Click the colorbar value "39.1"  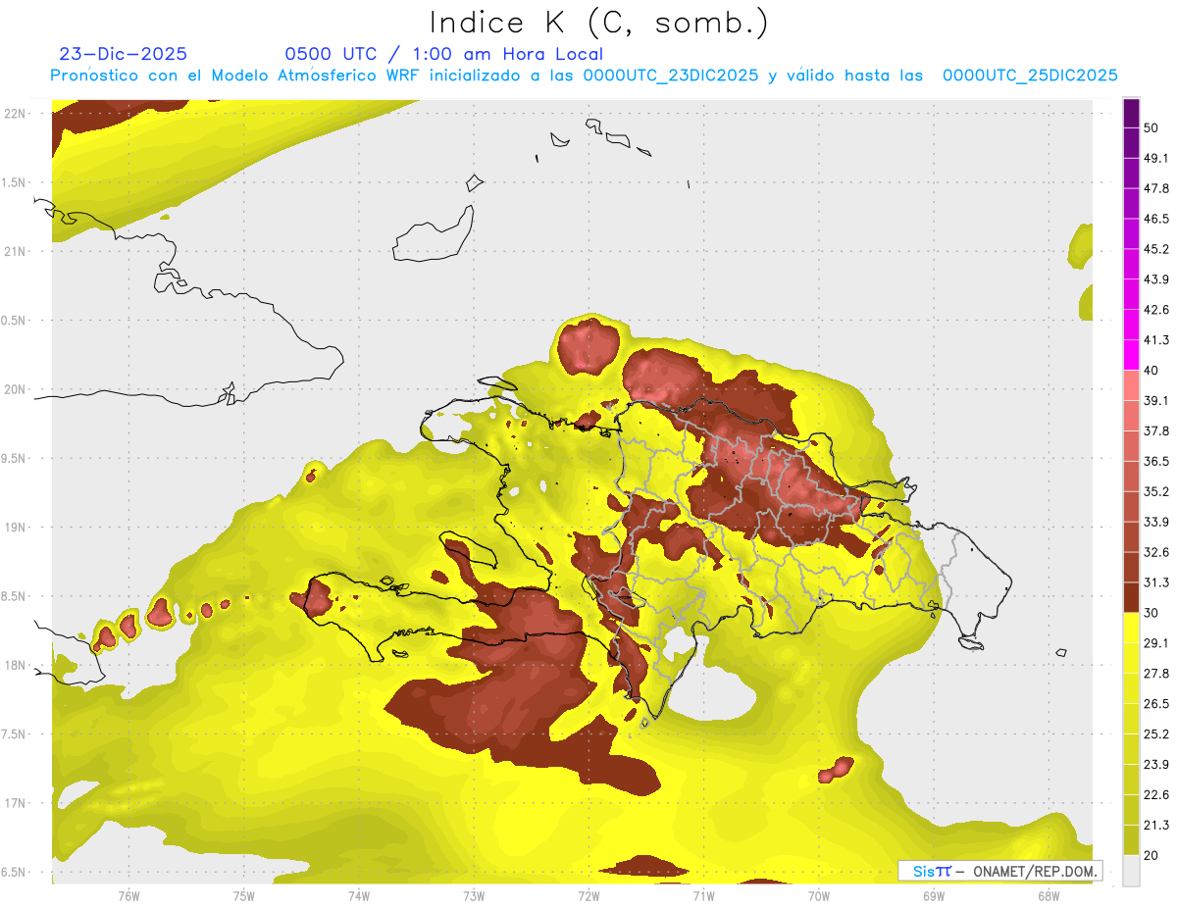coord(1156,401)
